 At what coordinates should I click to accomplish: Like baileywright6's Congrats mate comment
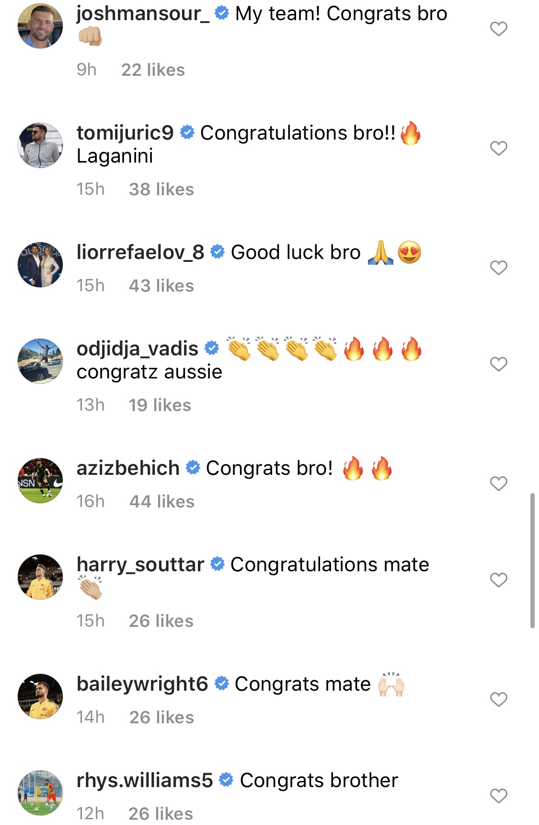coord(498,699)
